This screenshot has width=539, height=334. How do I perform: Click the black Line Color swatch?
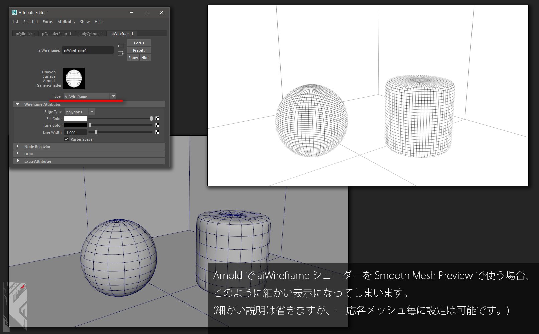(x=76, y=125)
